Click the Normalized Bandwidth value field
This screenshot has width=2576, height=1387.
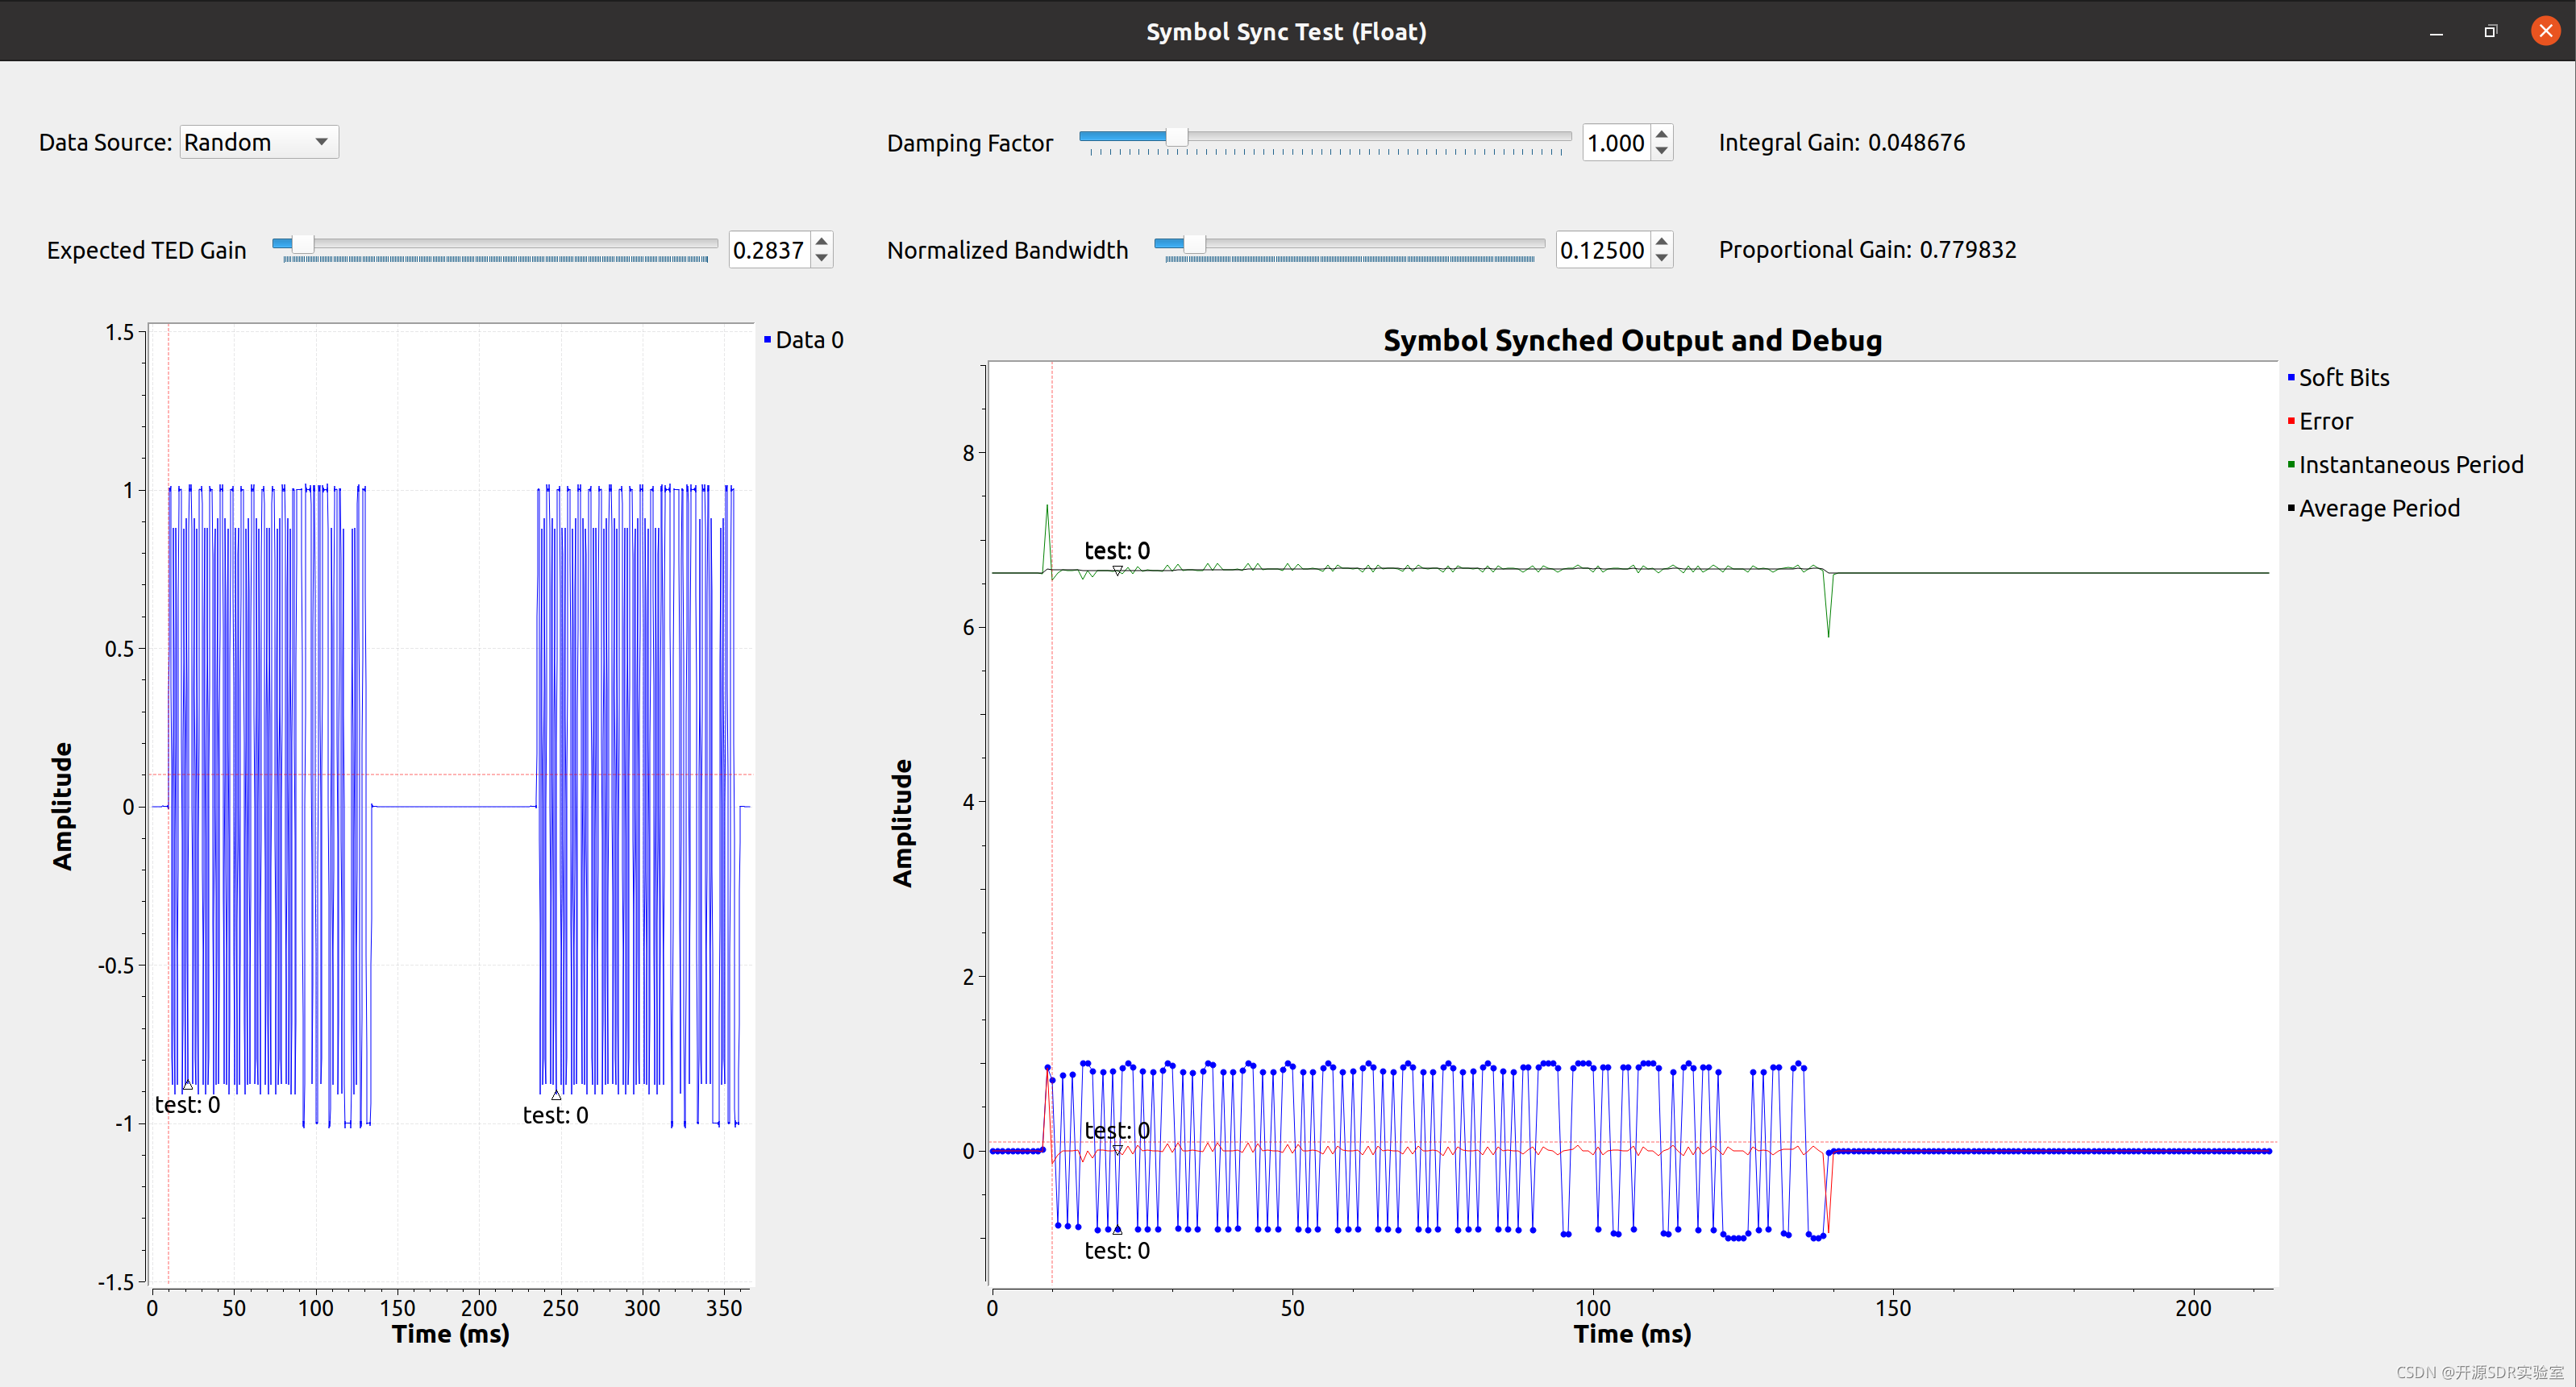coord(1601,250)
